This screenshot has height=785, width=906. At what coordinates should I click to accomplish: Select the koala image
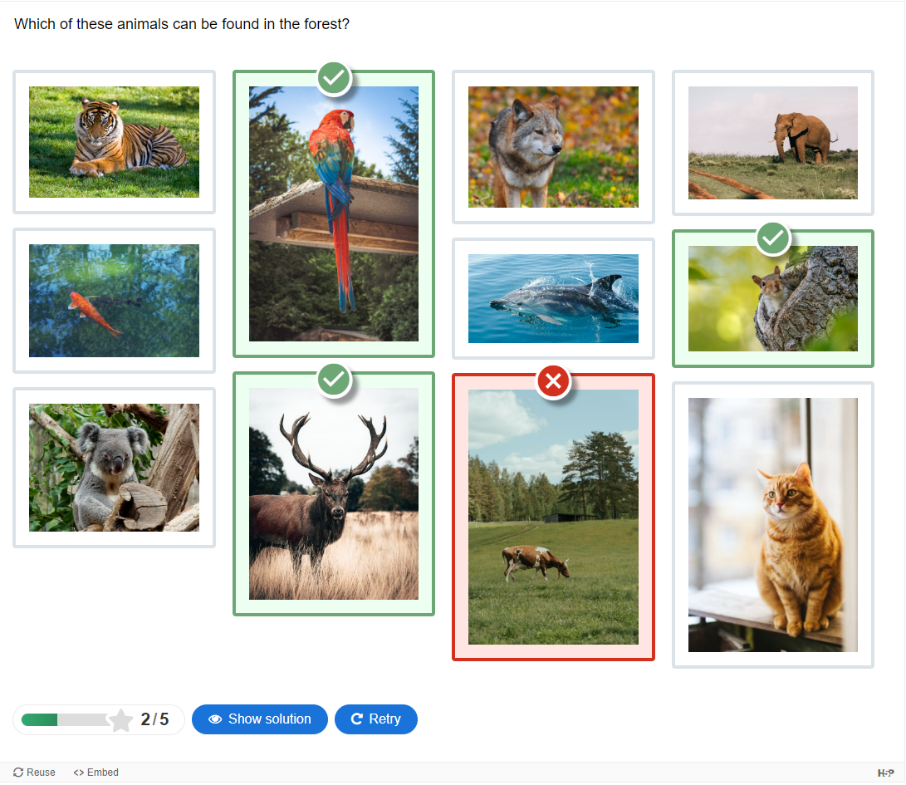(114, 468)
